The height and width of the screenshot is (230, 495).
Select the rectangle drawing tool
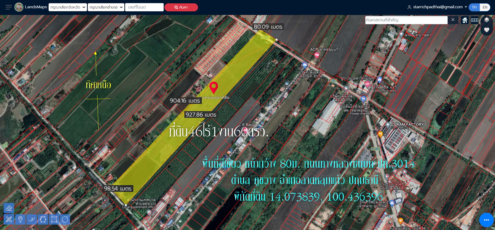click(54, 219)
